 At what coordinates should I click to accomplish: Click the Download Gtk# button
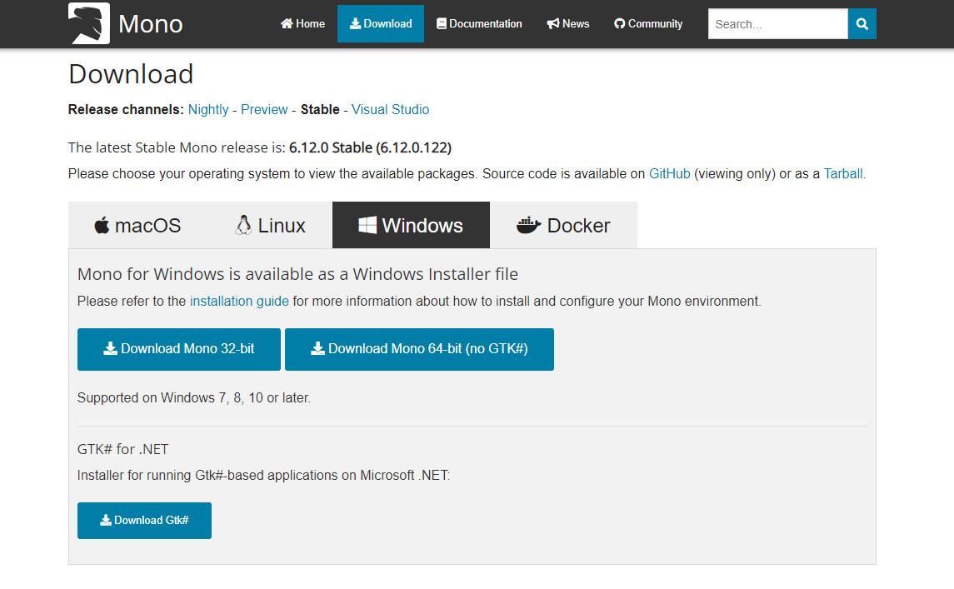pyautogui.click(x=144, y=520)
